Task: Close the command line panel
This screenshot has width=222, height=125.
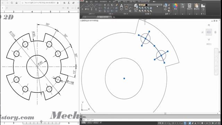Action: [81, 117]
